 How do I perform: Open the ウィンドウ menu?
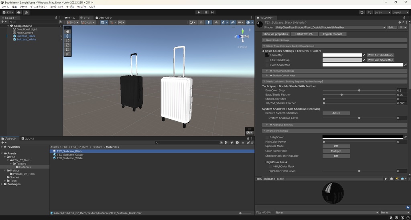81,7
